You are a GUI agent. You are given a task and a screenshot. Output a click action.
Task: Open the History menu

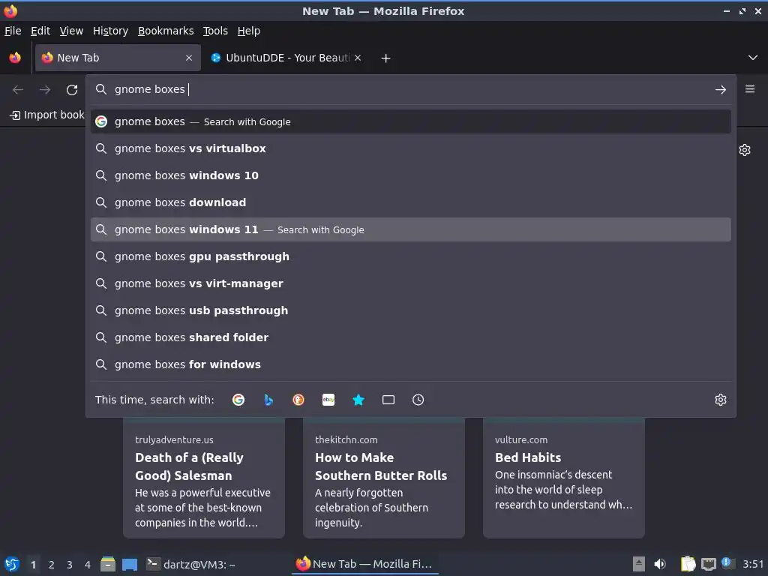pyautogui.click(x=111, y=31)
